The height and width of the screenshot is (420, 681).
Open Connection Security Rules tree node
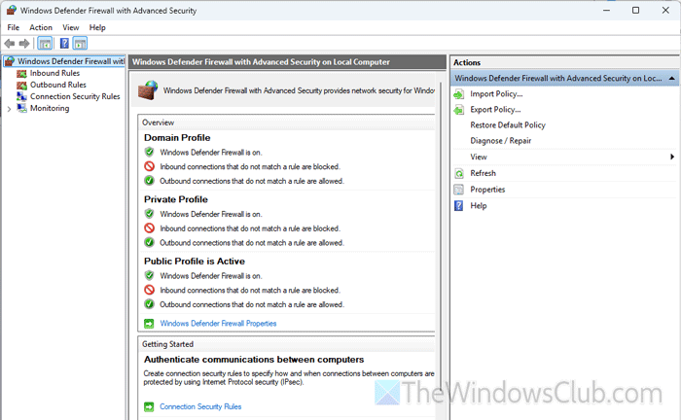click(x=74, y=96)
